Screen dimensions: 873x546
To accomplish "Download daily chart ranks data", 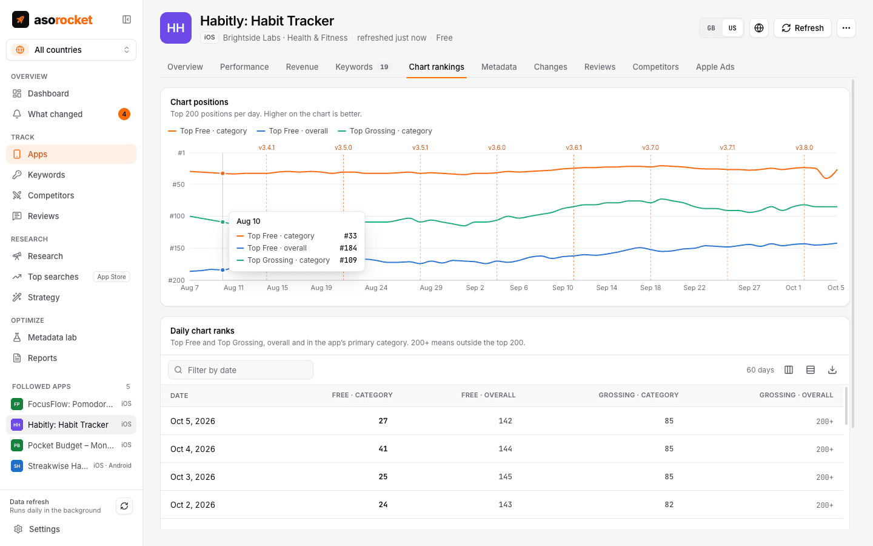I will 832,370.
